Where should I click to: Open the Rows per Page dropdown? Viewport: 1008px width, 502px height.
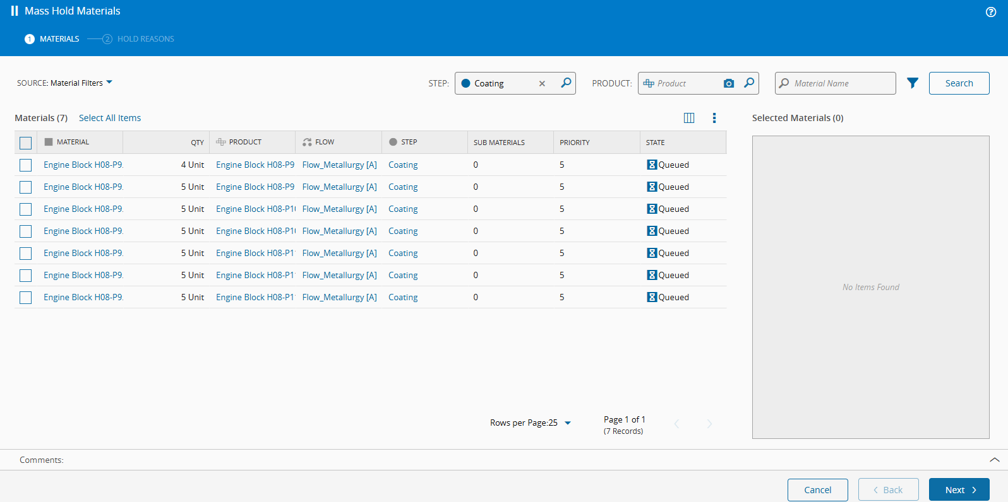tap(531, 423)
